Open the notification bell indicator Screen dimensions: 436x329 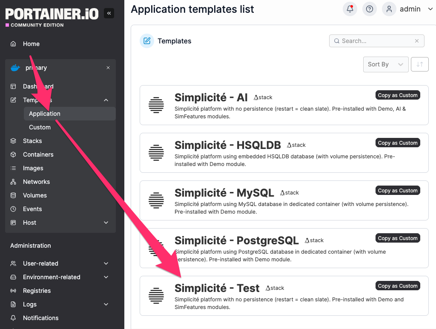point(349,9)
